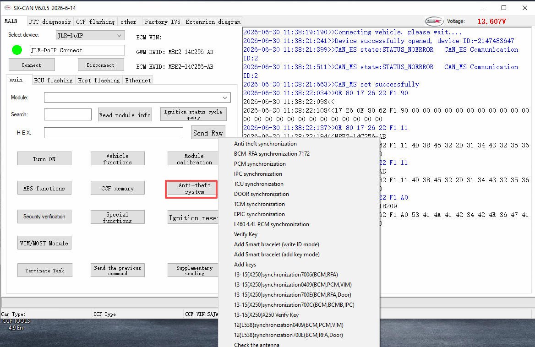Click Ignition status cycle query button
This screenshot has width=535, height=347.
193,114
